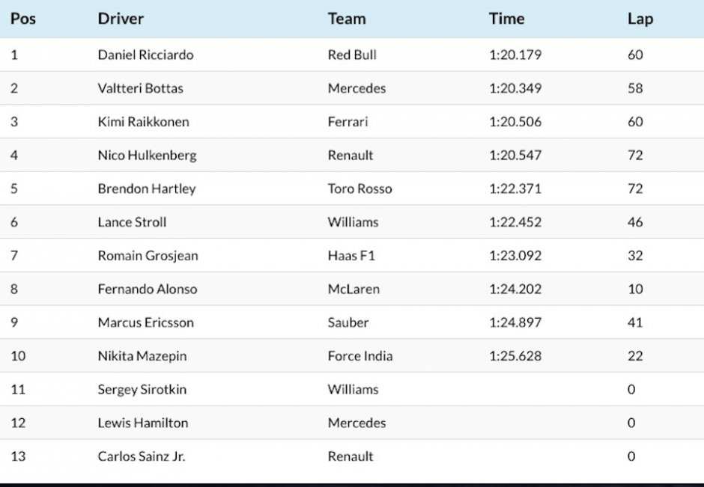Select Daniel Ricciardo driver name
The image size is (704, 487).
(x=145, y=55)
